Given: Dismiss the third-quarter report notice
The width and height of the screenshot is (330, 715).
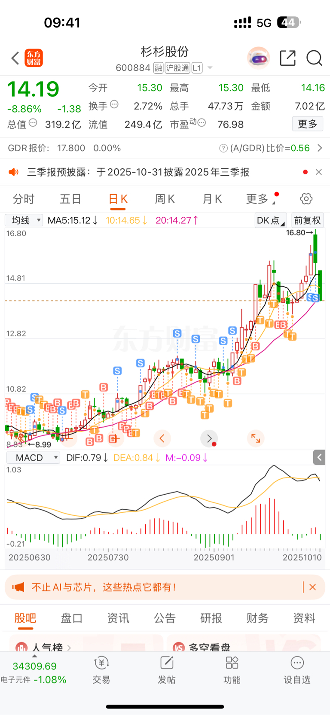Looking at the screenshot, I should tap(318, 172).
